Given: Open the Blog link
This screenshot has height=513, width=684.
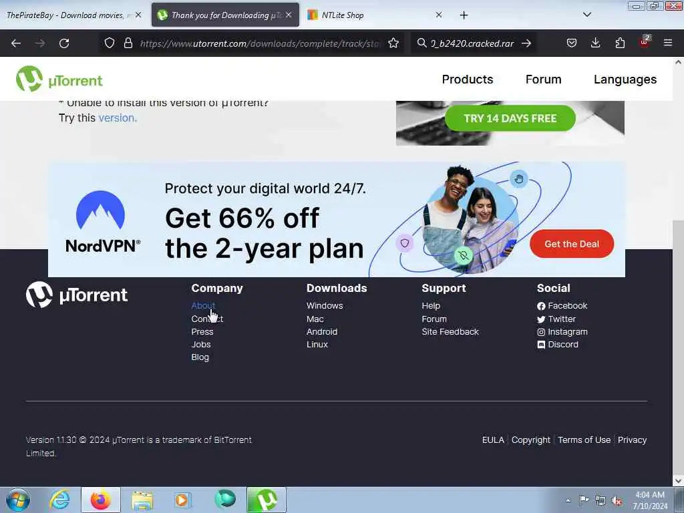Looking at the screenshot, I should [200, 357].
